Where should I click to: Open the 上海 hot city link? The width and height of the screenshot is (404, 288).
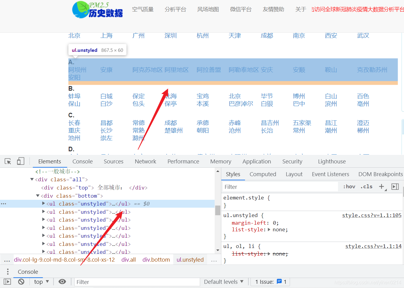coord(106,35)
